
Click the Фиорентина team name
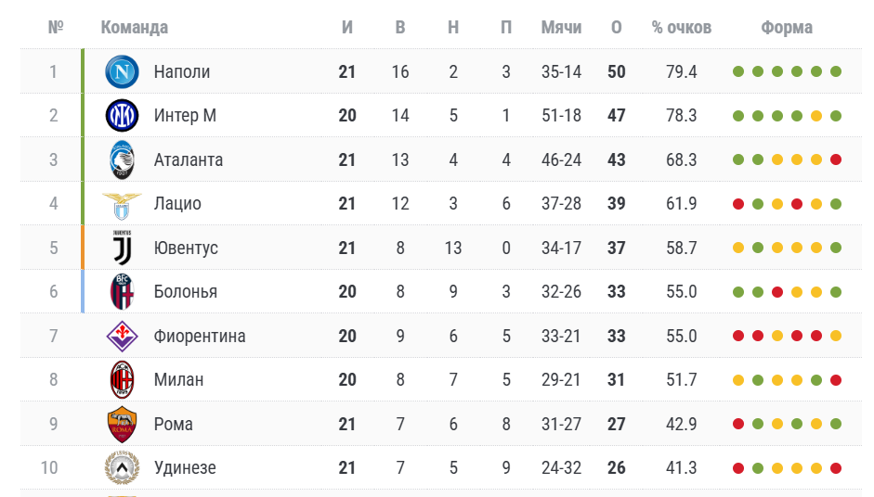click(x=200, y=337)
